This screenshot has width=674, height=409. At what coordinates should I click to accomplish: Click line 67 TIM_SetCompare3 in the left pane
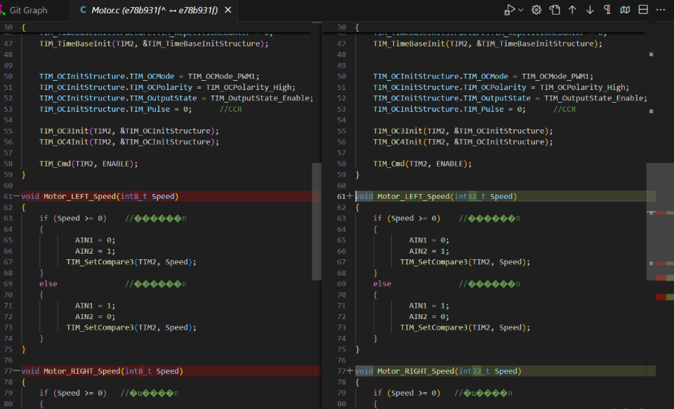pyautogui.click(x=131, y=261)
